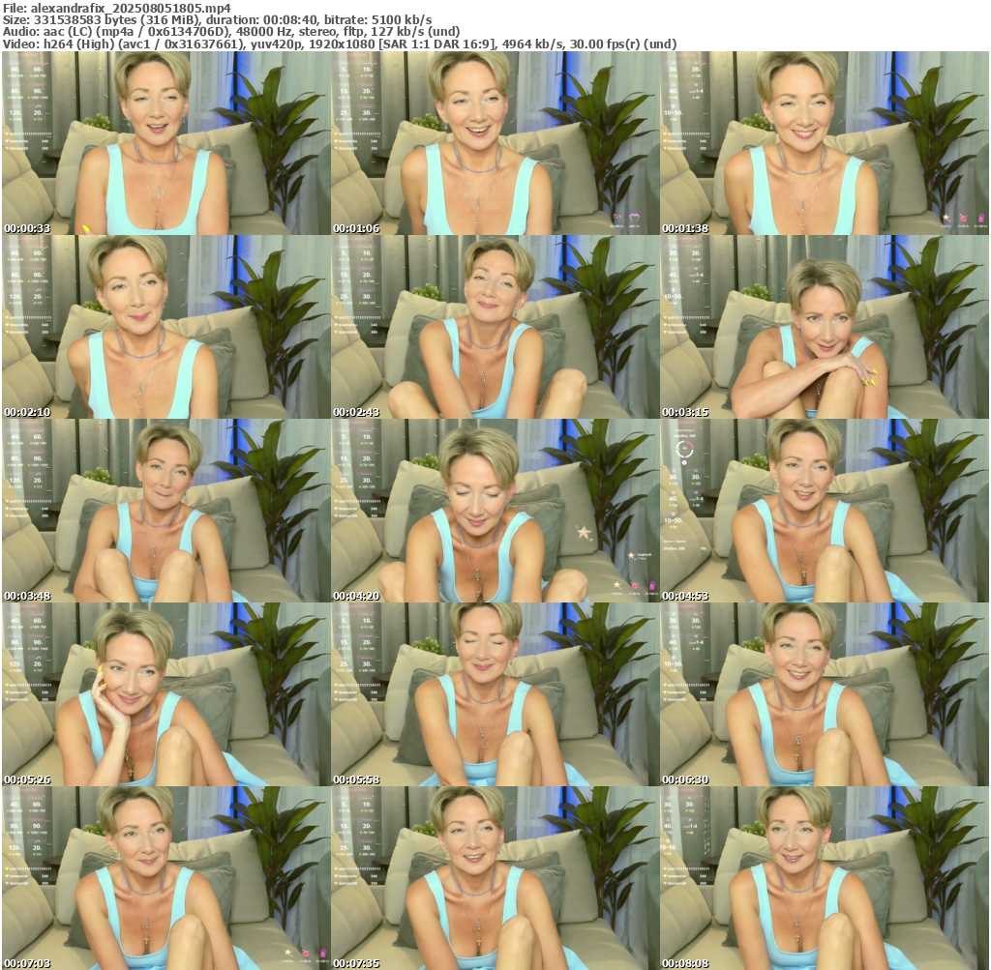
Task: Select the thumbnail frame at 00:04:53
Action: point(825,511)
